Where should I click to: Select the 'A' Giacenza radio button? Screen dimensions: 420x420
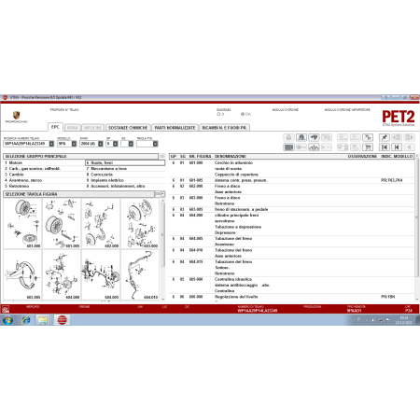(x=218, y=114)
